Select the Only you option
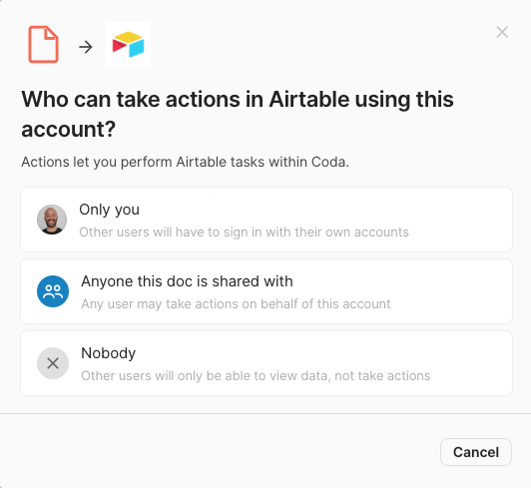Image resolution: width=531 pixels, height=488 pixels. coord(266,220)
